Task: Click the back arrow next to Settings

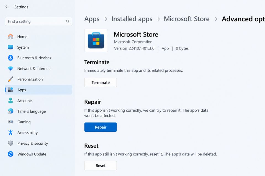Action: point(7,7)
